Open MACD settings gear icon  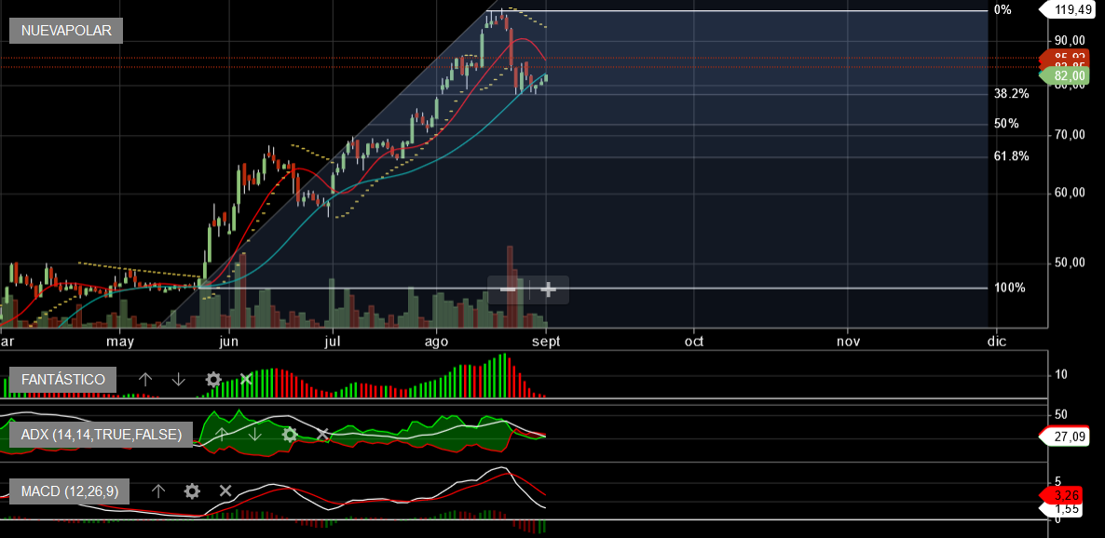click(x=192, y=491)
